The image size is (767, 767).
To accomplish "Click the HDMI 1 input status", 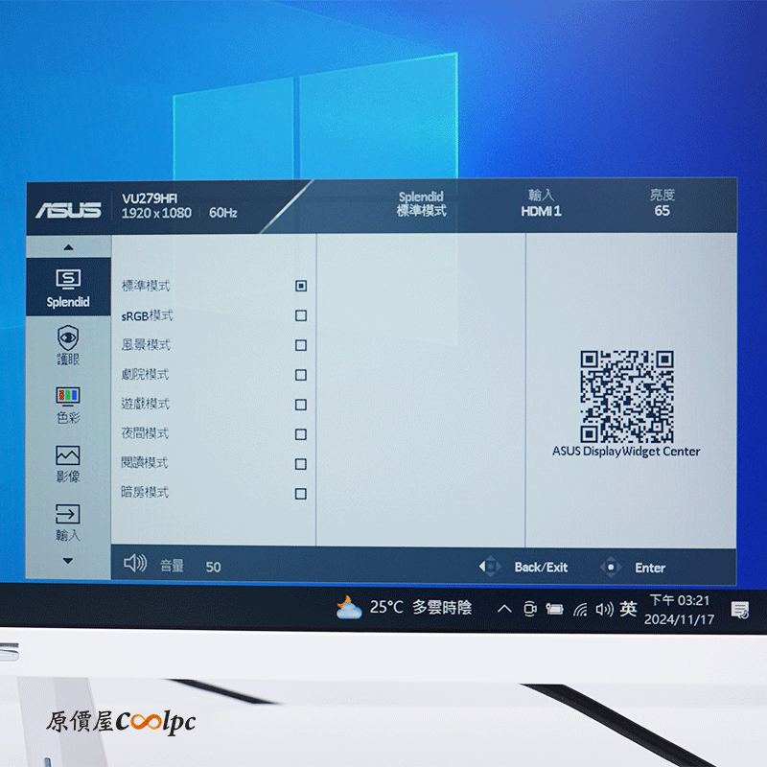I will (541, 211).
